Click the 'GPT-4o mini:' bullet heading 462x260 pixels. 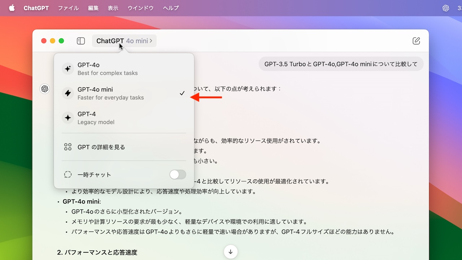point(82,201)
